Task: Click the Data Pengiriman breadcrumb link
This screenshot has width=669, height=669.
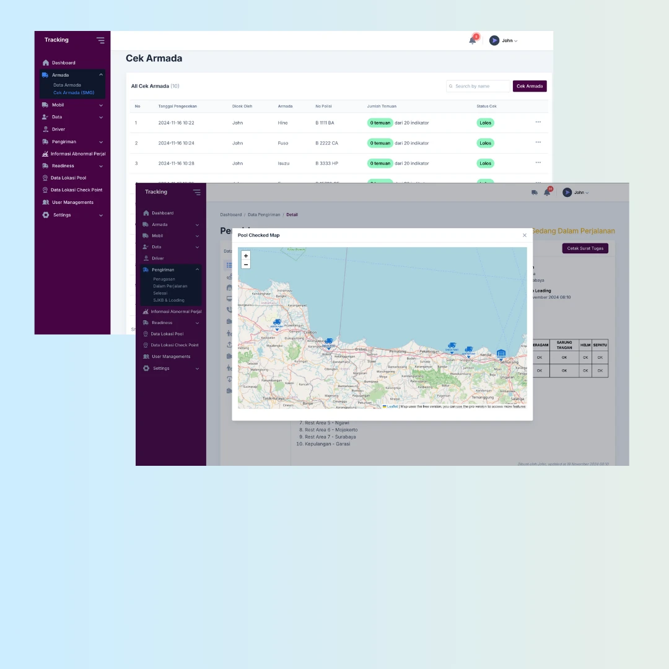Action: tap(264, 214)
